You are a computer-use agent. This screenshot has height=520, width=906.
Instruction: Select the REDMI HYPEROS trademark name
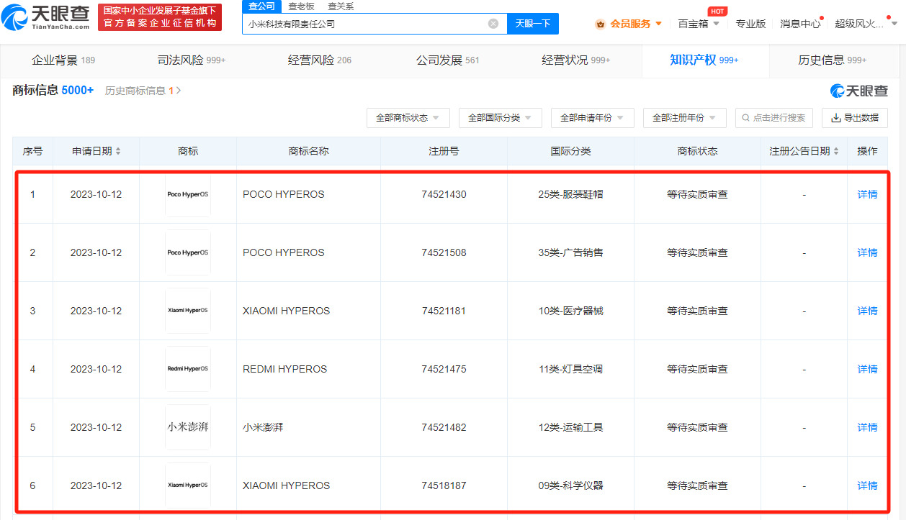click(x=284, y=369)
